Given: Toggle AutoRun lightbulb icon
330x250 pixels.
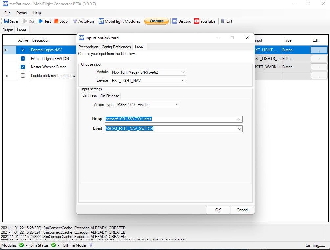Looking at the screenshot, I should coord(75,21).
